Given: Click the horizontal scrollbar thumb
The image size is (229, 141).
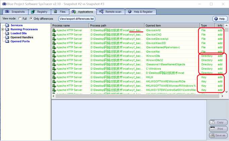Looking at the screenshot, I should [x=137, y=96].
